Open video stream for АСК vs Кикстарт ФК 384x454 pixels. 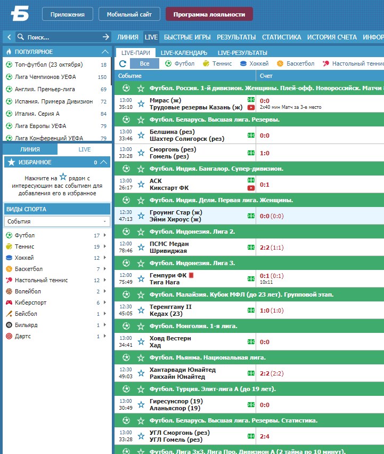click(251, 188)
